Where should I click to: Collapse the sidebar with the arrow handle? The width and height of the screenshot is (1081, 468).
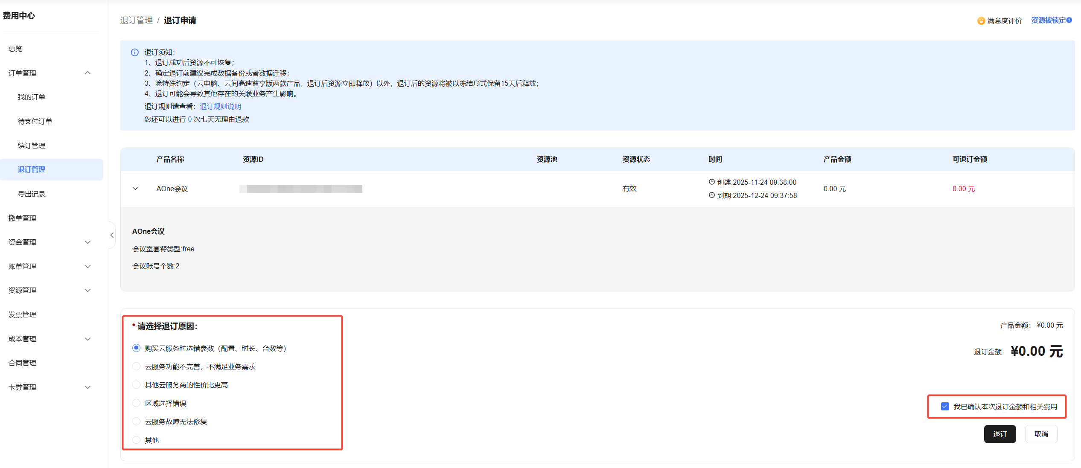(112, 235)
